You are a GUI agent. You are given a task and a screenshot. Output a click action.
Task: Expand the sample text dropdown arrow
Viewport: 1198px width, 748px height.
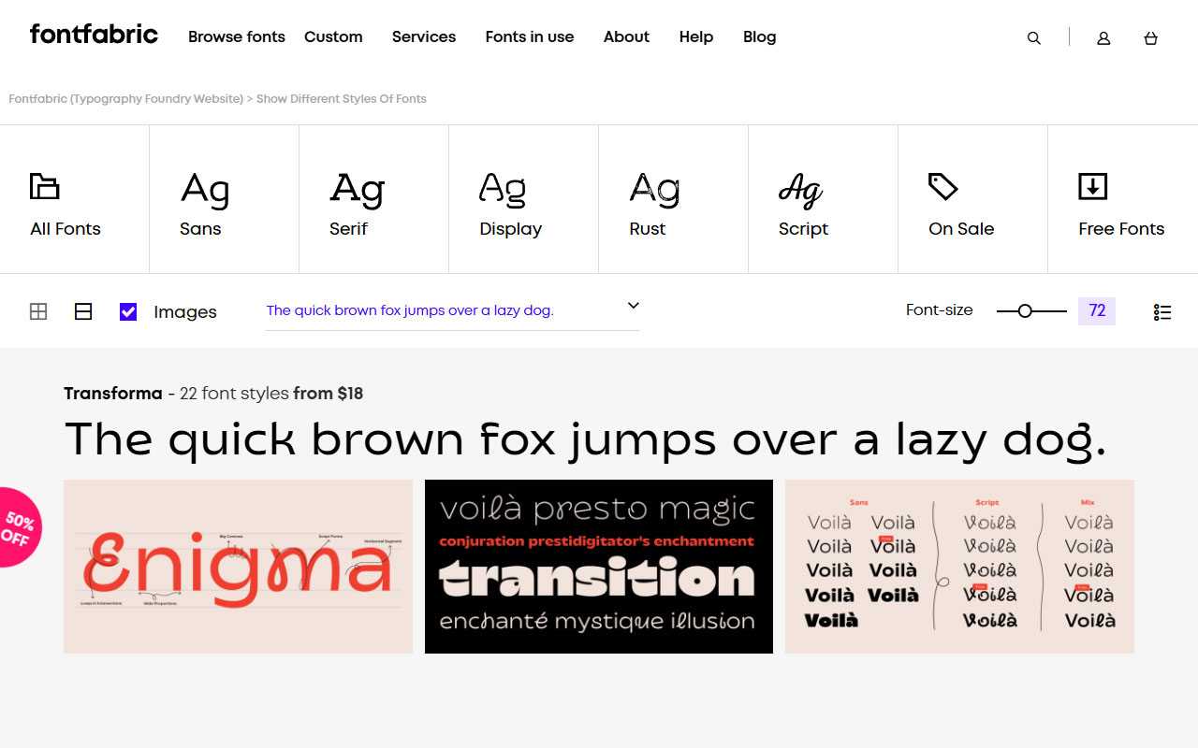(x=634, y=306)
